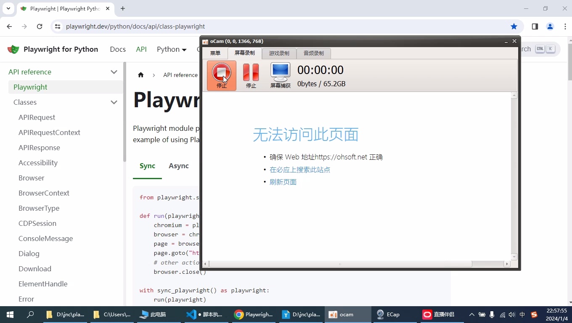Open Snipaste from the system tray
Image resolution: width=572 pixels, height=323 pixels.
(534, 315)
